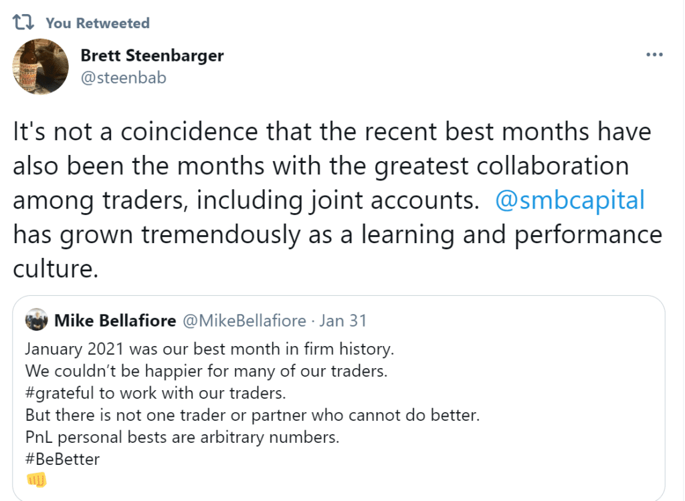The width and height of the screenshot is (685, 501).
Task: Open Brett Steenbarger's profile picture
Action: tap(40, 66)
